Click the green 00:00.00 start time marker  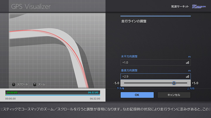[x=12, y=92]
